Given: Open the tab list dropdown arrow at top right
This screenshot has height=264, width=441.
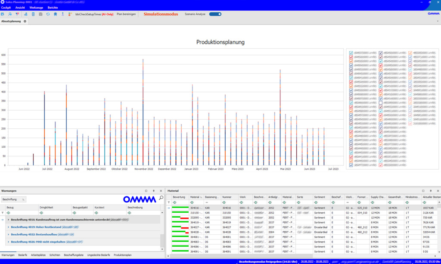Looking at the screenshot, I should coord(438,21).
